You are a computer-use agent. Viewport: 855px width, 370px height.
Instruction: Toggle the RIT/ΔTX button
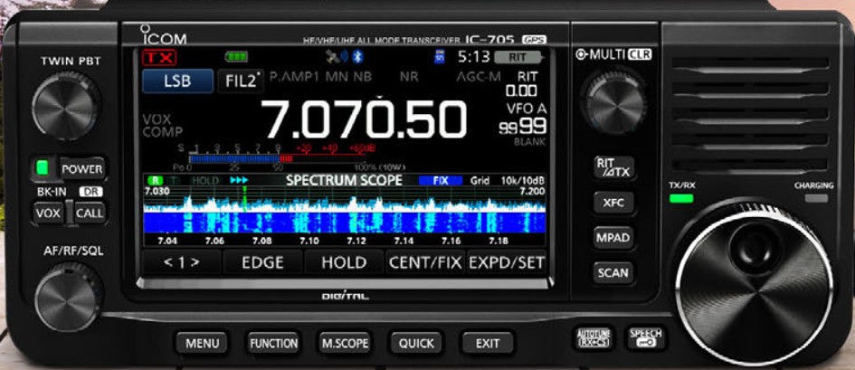[614, 168]
